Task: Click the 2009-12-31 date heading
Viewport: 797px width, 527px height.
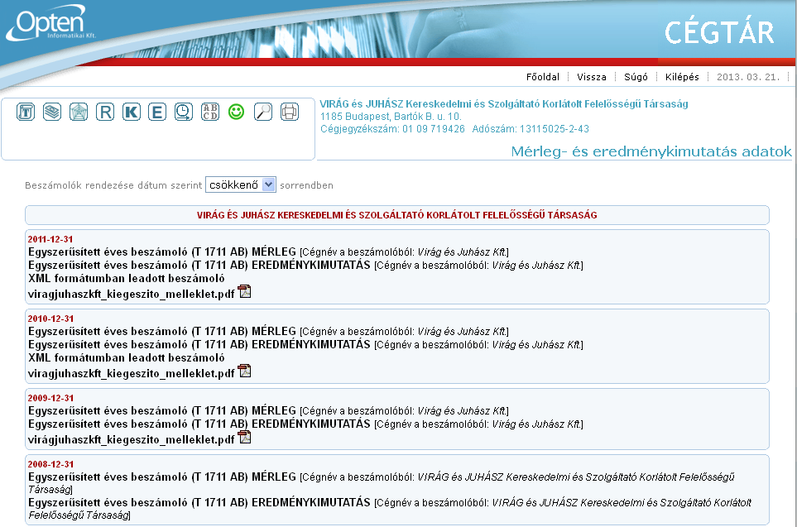Action: (x=50, y=398)
